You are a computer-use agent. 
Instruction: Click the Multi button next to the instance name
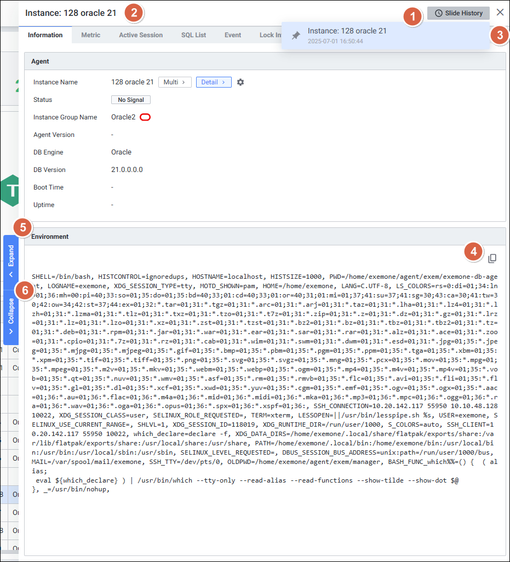tap(174, 82)
